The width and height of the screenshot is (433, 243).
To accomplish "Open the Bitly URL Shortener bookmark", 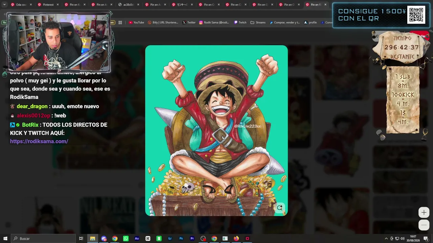I will click(x=163, y=23).
